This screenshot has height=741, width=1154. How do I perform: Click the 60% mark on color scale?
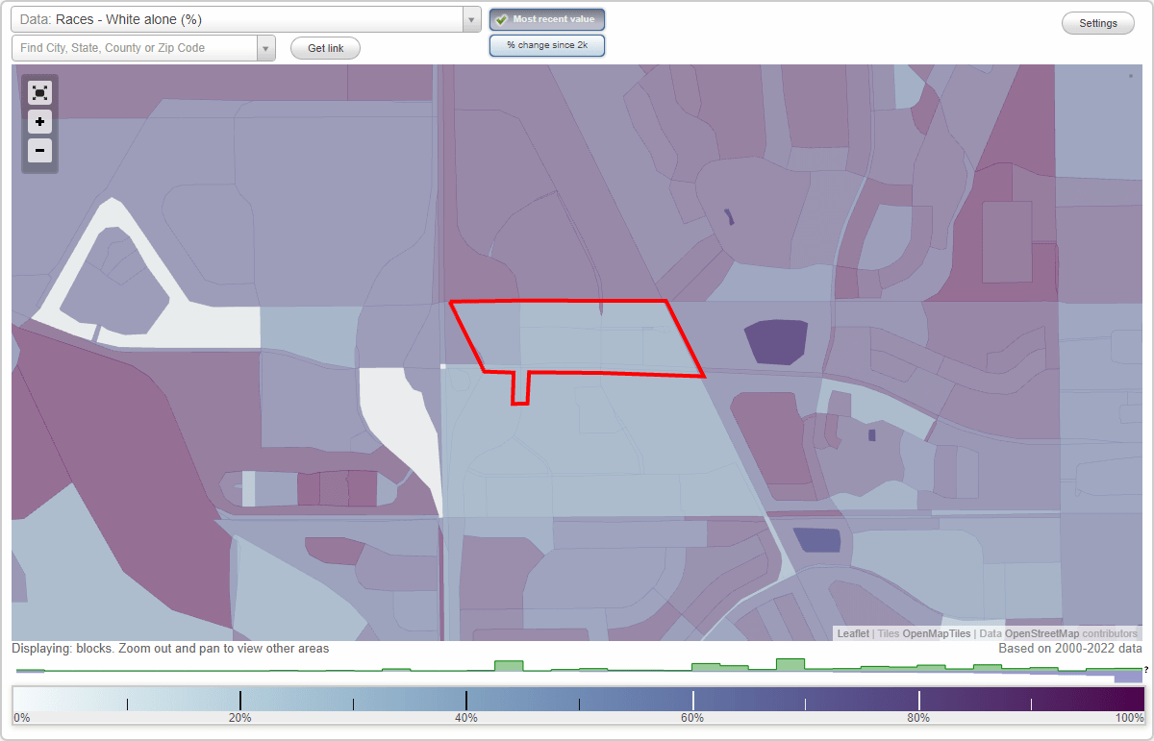coord(692,702)
